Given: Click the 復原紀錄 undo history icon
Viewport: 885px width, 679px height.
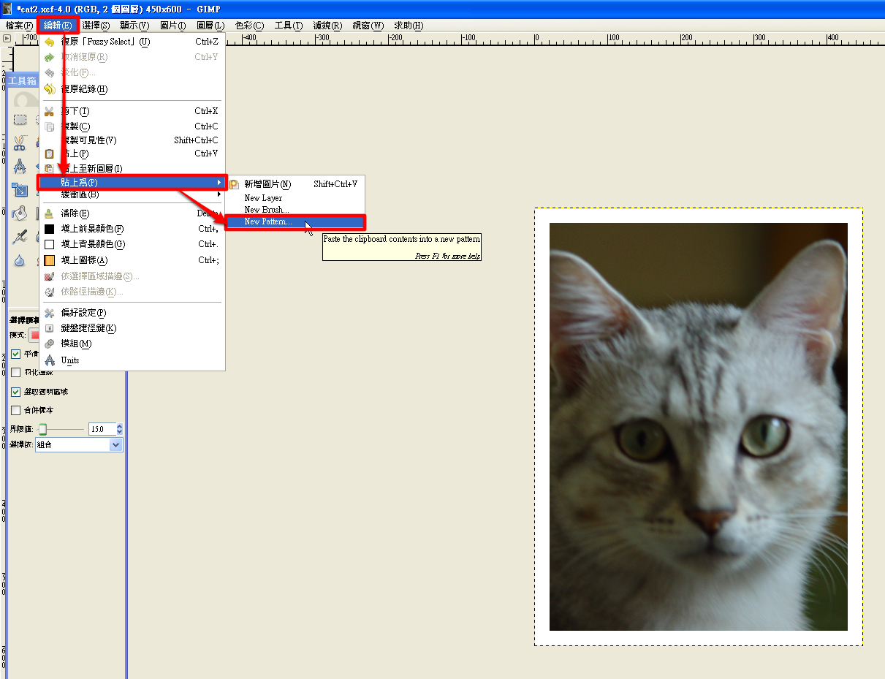Looking at the screenshot, I should click(x=49, y=89).
